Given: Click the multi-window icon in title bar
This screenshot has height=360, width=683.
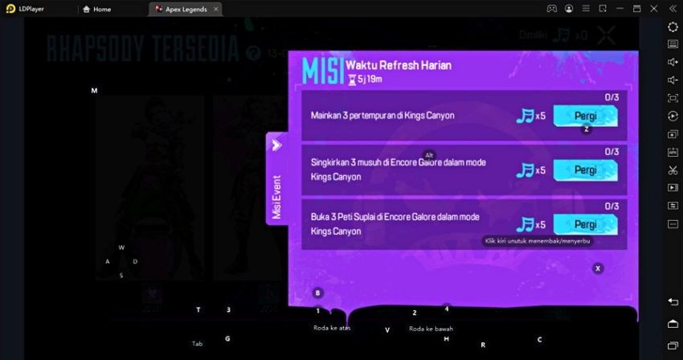Looking at the screenshot, I should tap(603, 9).
